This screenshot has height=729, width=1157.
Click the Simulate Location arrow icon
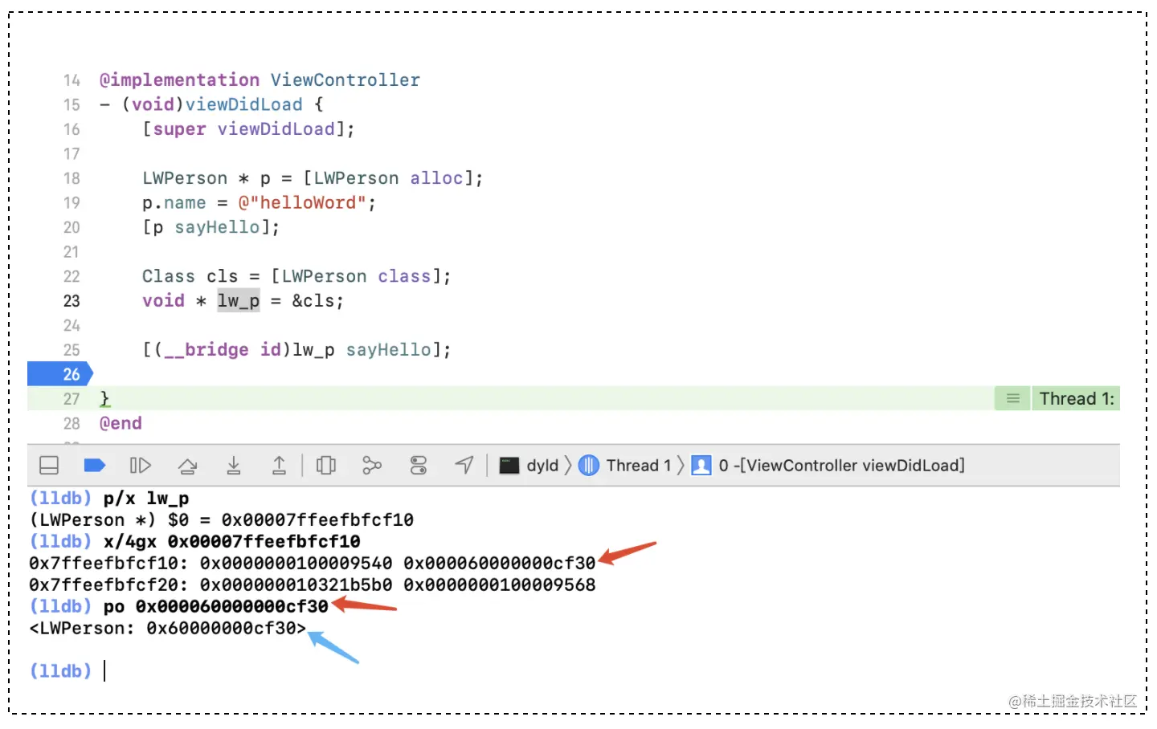coord(464,466)
